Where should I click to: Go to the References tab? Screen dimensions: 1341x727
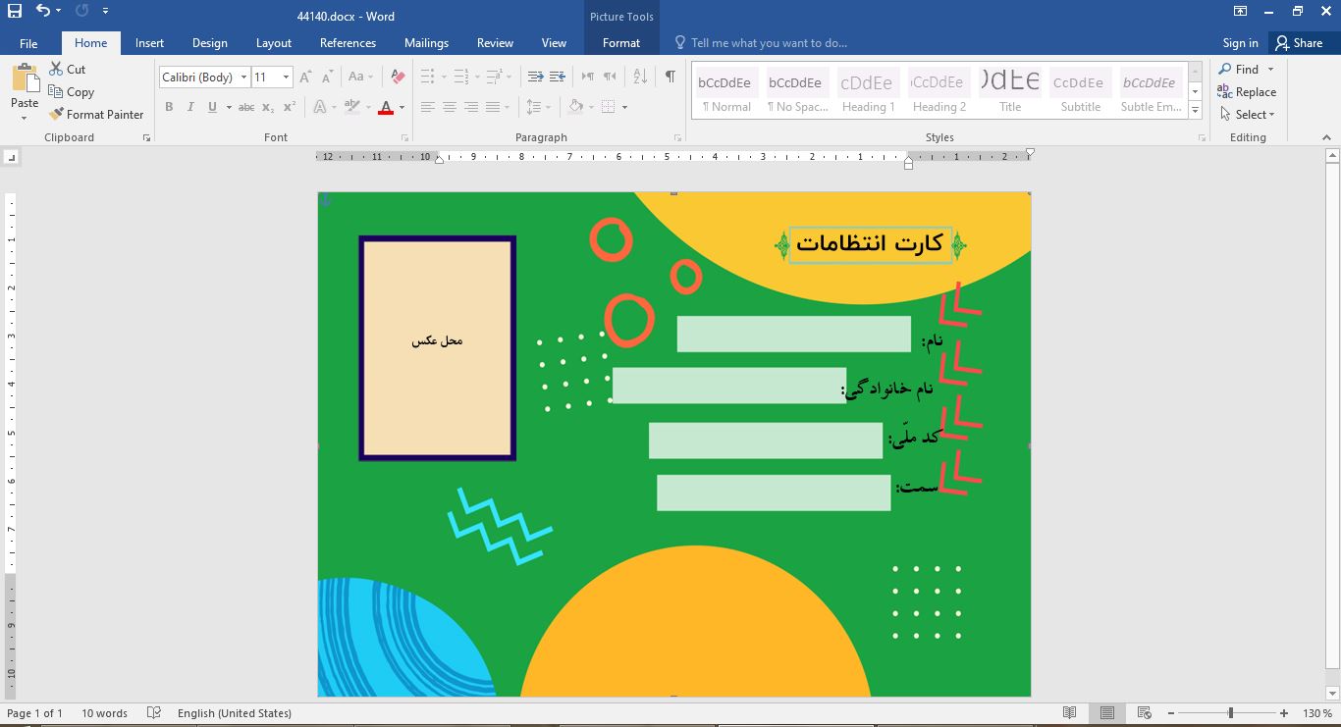point(348,43)
